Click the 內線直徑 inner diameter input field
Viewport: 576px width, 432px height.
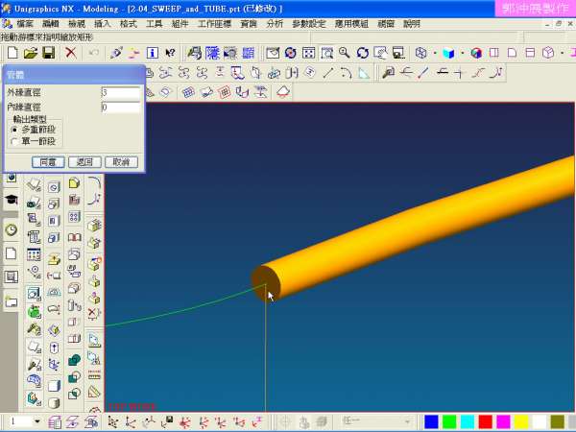pos(121,107)
